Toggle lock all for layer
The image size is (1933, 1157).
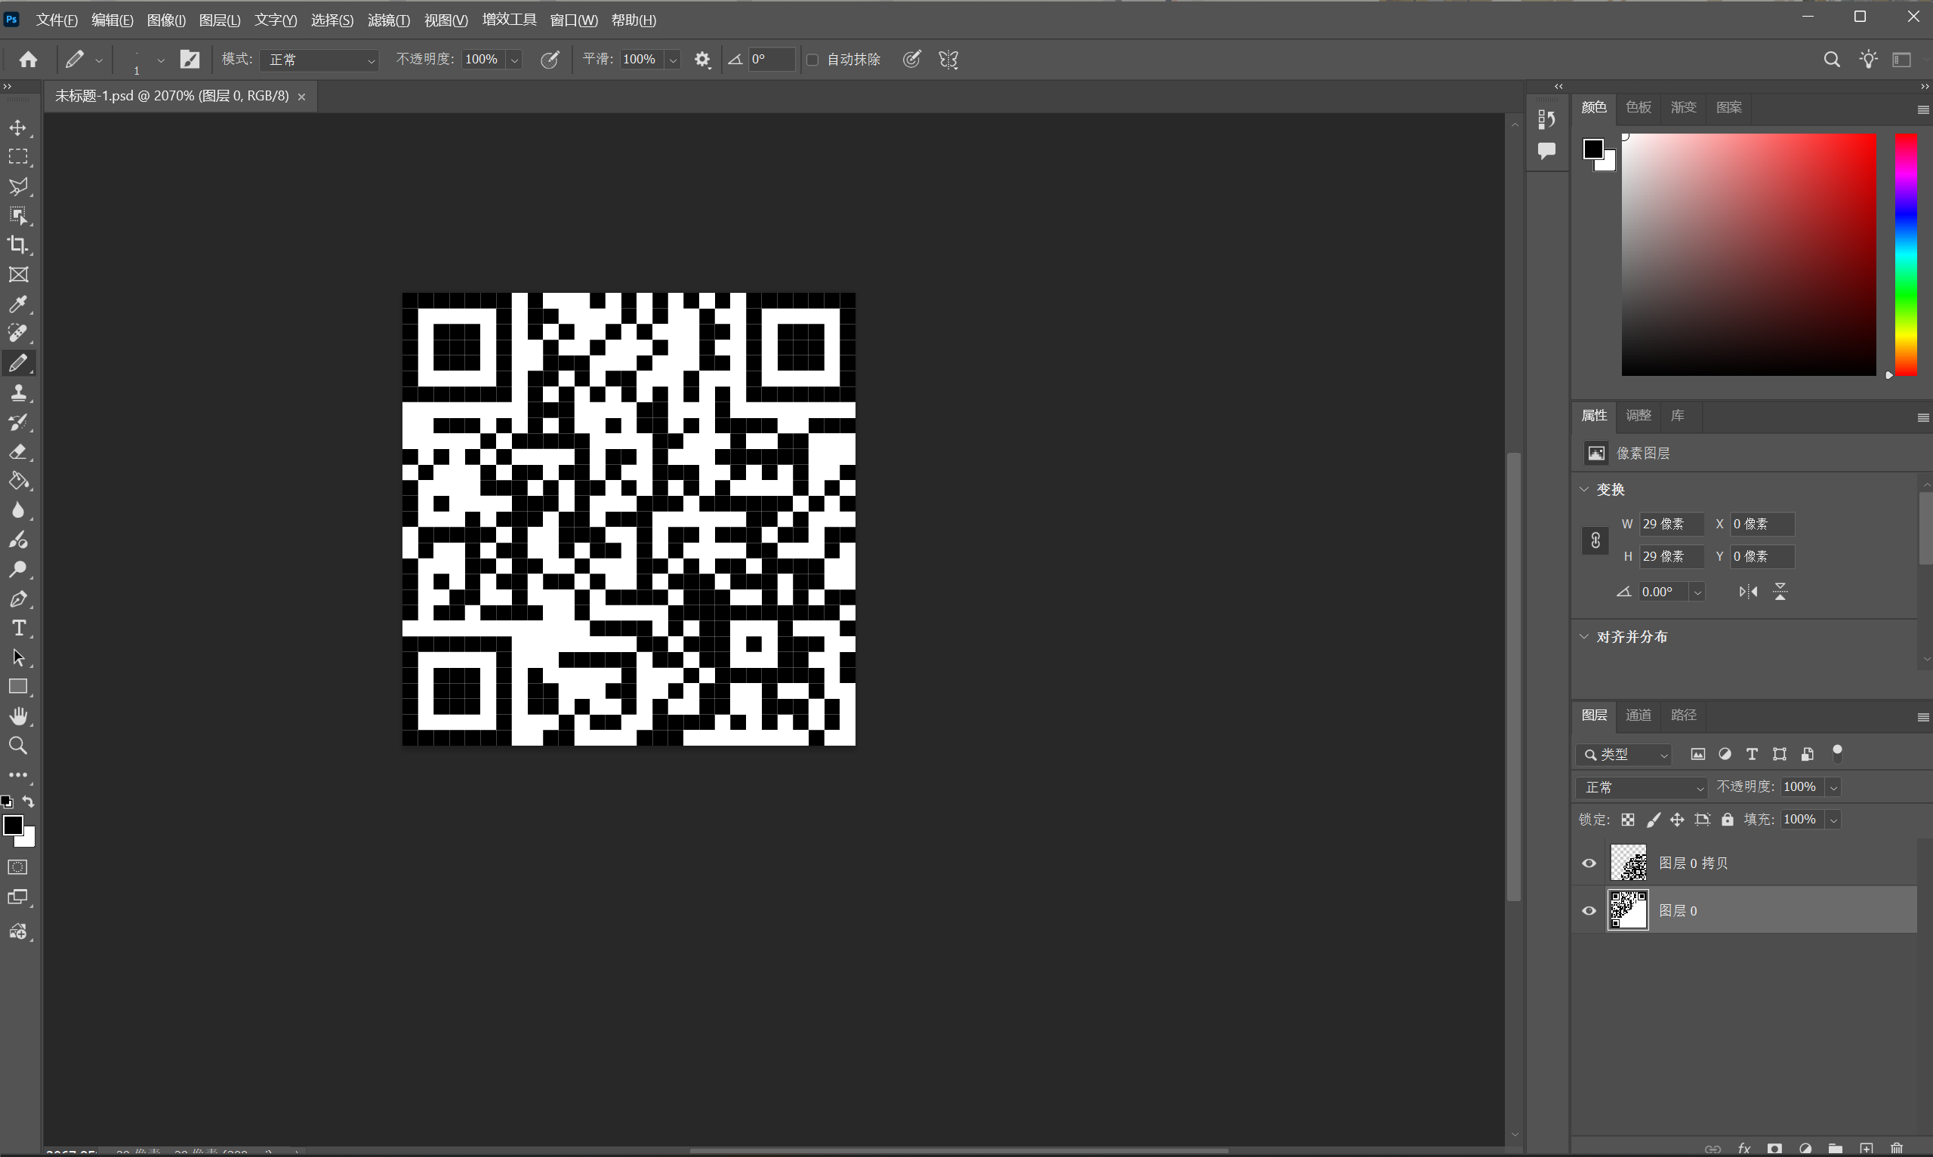1728,820
